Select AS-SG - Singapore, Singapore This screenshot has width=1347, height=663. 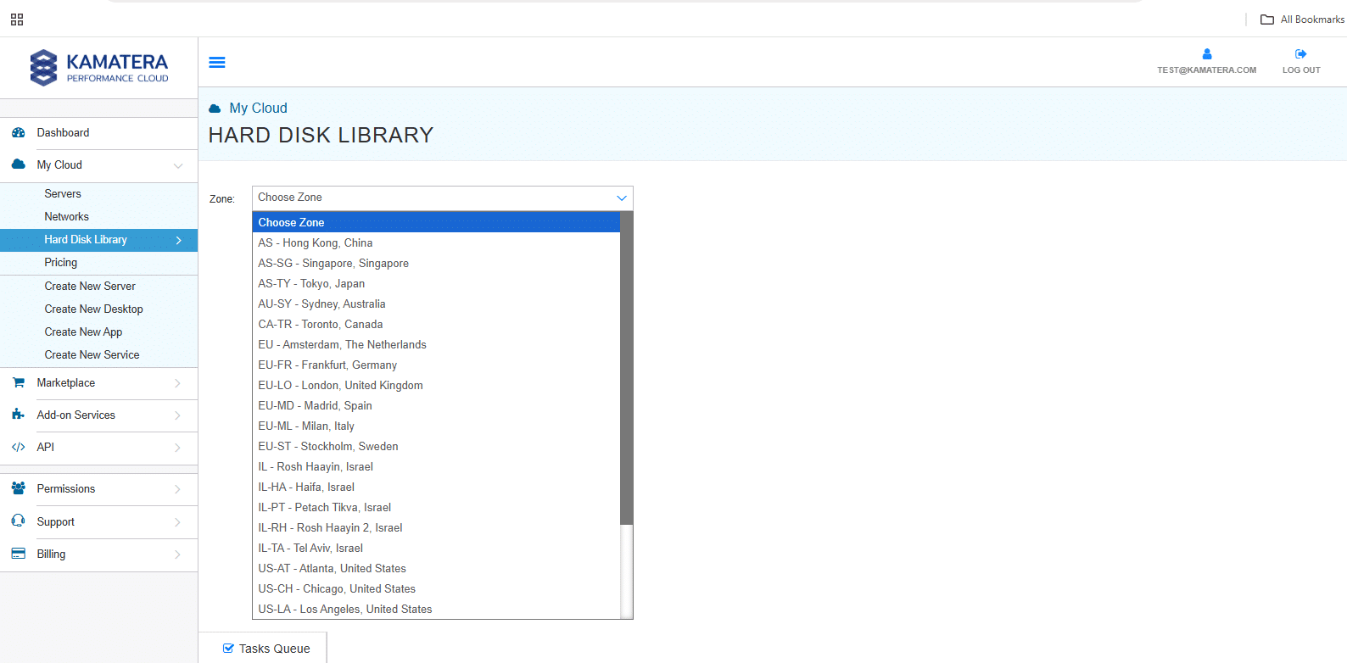pos(436,263)
